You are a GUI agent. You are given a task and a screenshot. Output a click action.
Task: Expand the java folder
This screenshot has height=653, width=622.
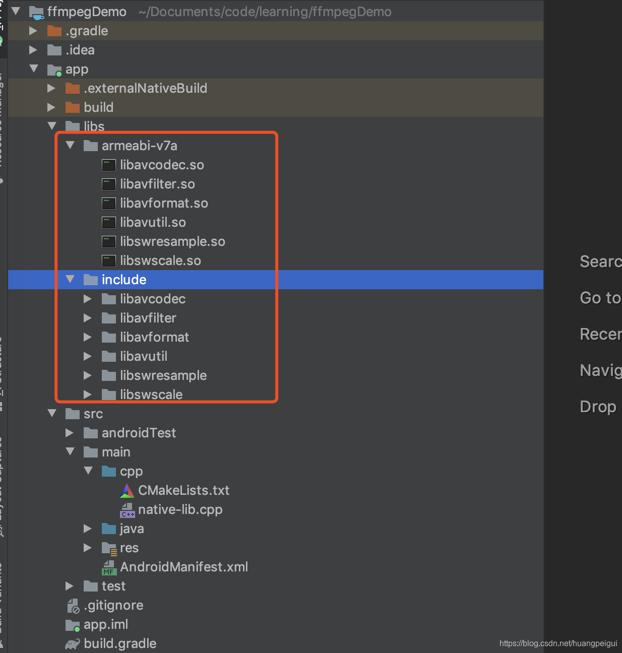[88, 529]
